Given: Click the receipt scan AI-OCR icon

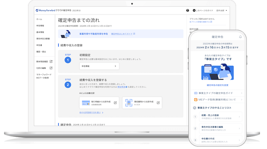Looking at the screenshot, I should point(129,103).
